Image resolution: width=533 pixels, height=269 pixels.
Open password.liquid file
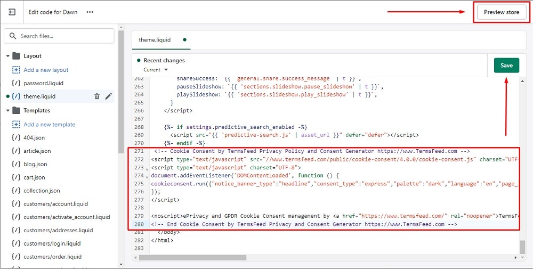point(44,83)
